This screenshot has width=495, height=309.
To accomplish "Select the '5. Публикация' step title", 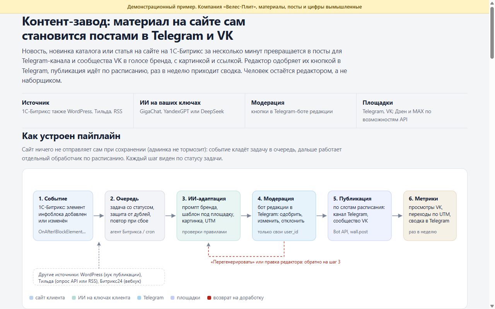I will tap(352, 199).
